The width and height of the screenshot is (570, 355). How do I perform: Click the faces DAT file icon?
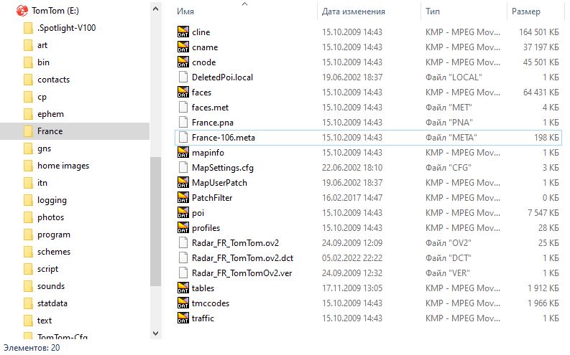(183, 92)
